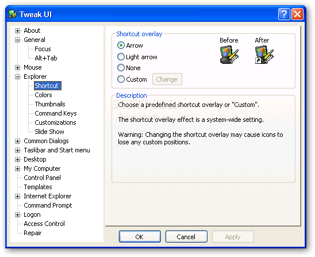Click the After preview shortcut icon
Viewport: 315px width, 257px height.
(x=264, y=55)
